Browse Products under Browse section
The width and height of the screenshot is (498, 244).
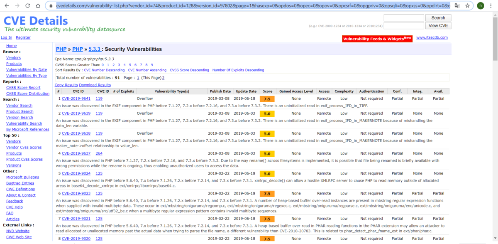point(14,64)
